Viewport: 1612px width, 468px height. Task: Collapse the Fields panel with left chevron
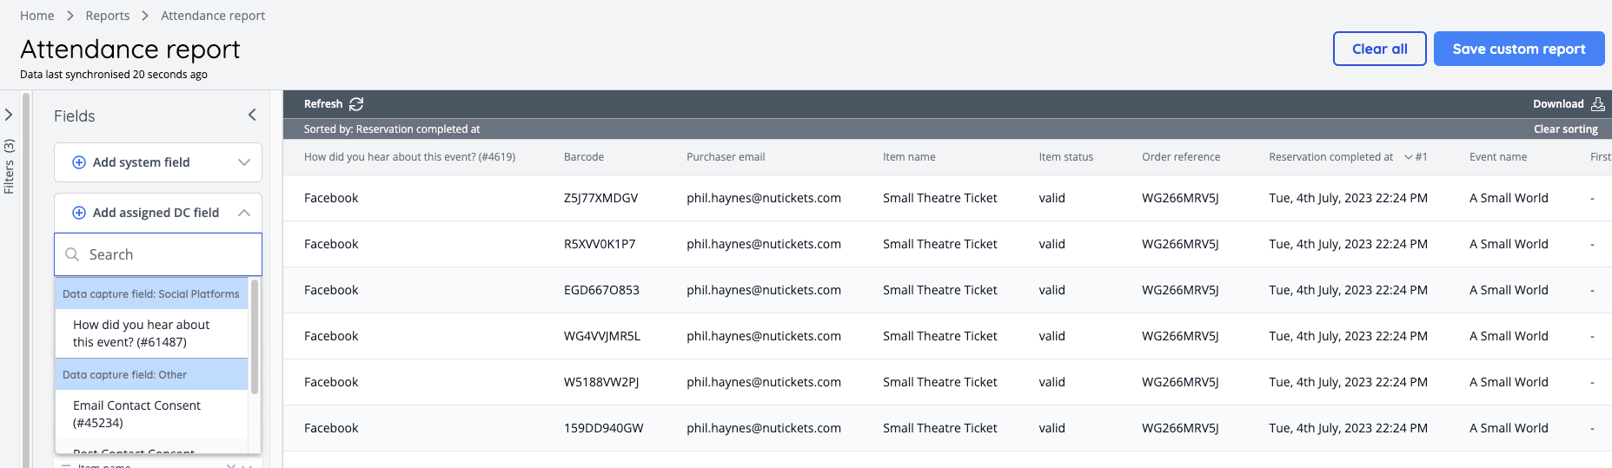[x=252, y=115]
